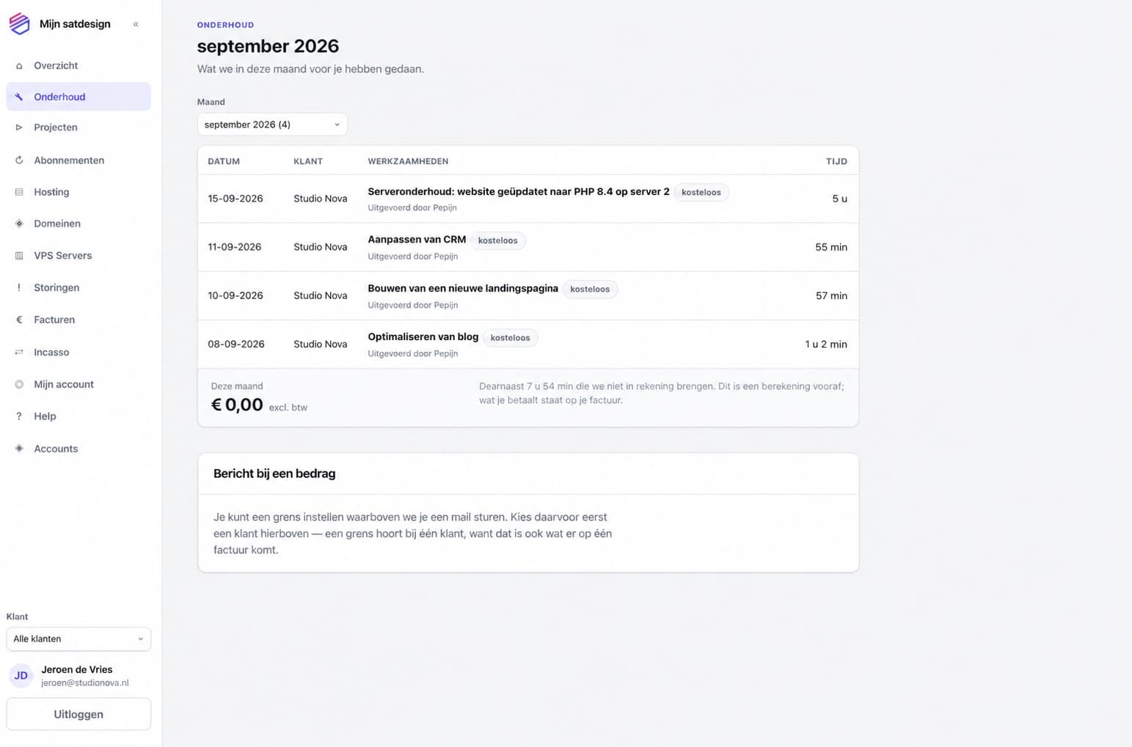Click the Storingen exclamation icon

pos(19,287)
